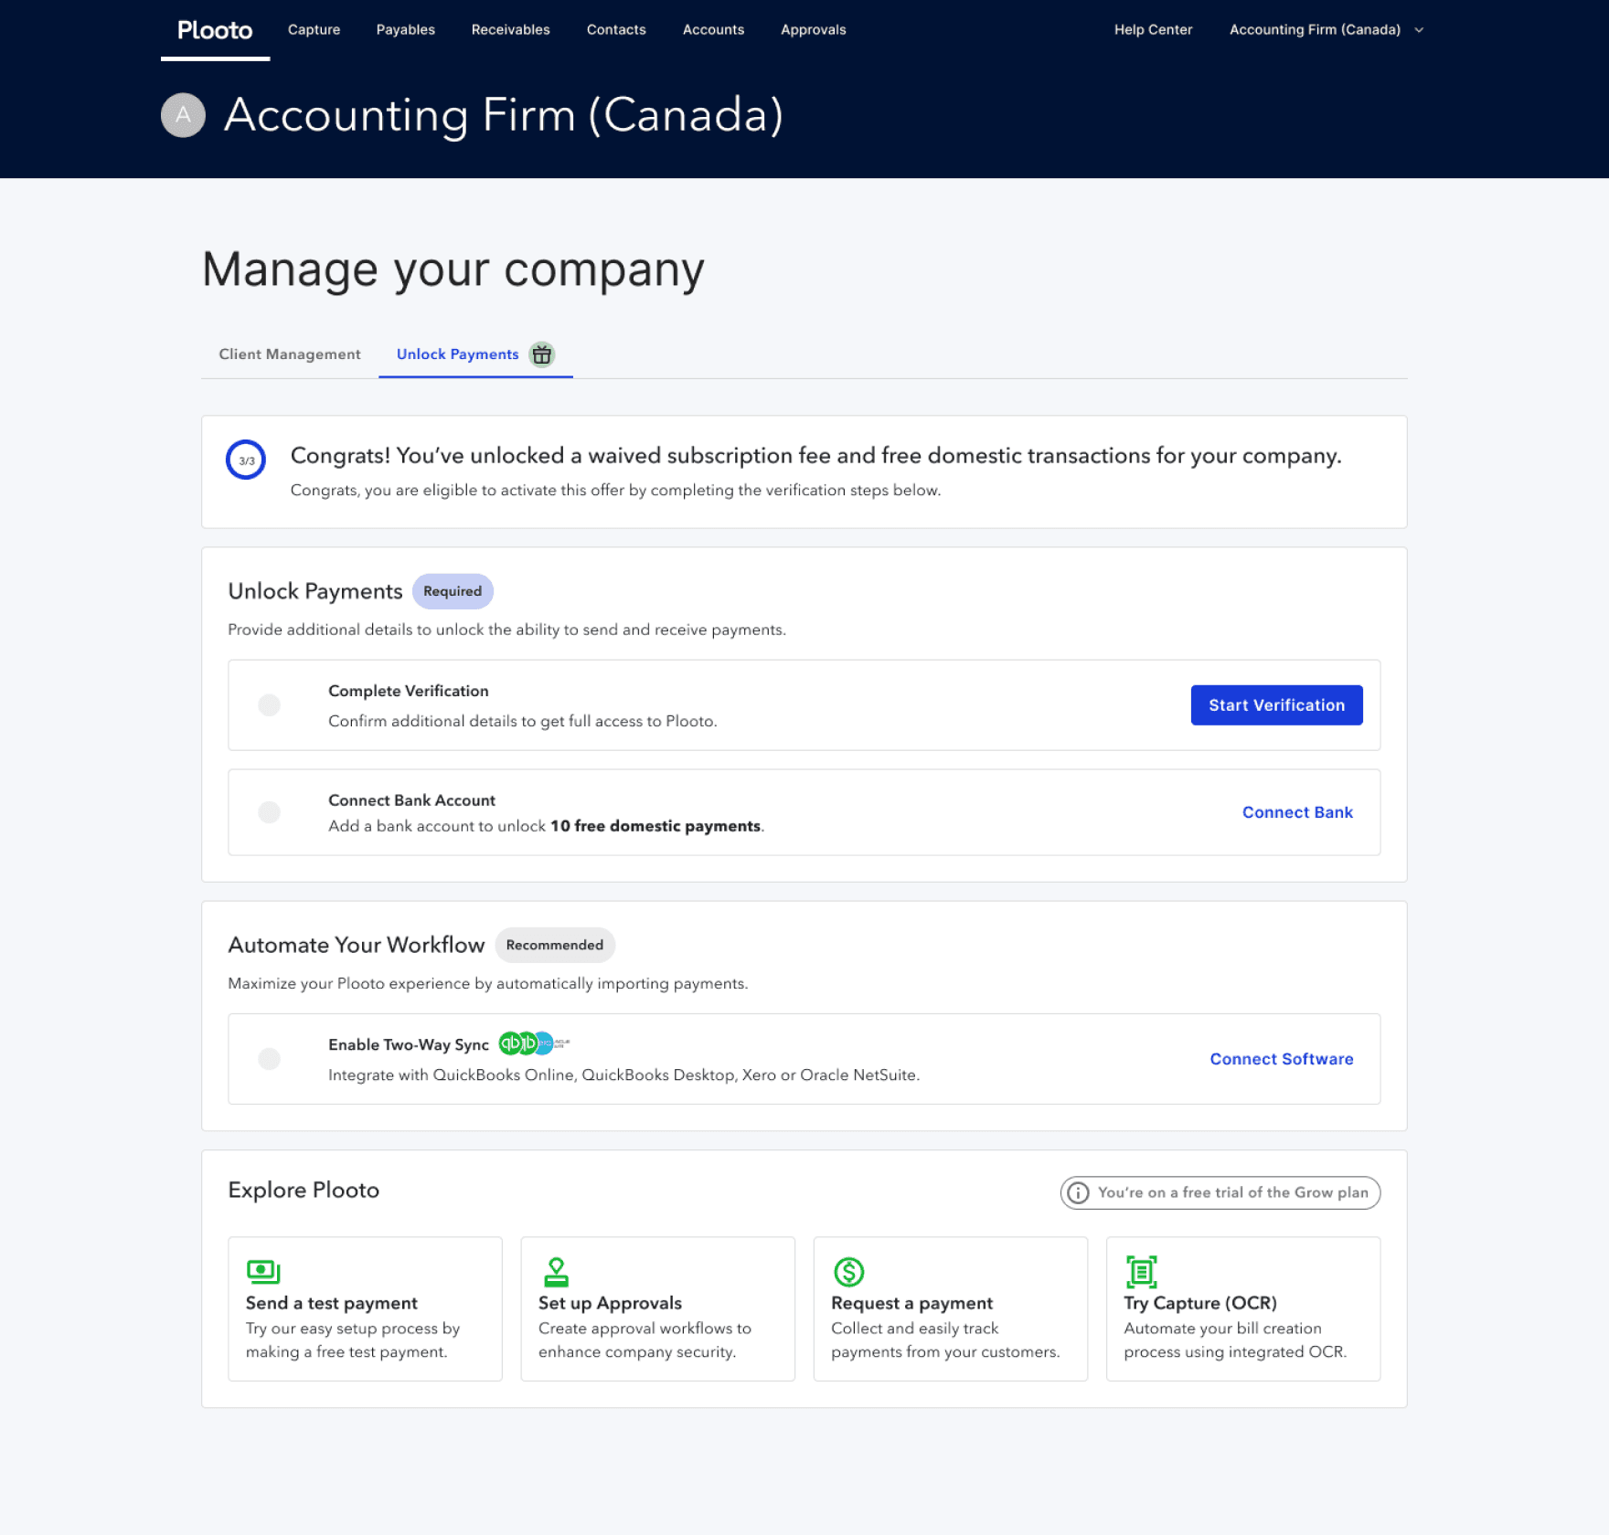Click the Connect Bank link
Screen dimensions: 1609x1535
1297,812
